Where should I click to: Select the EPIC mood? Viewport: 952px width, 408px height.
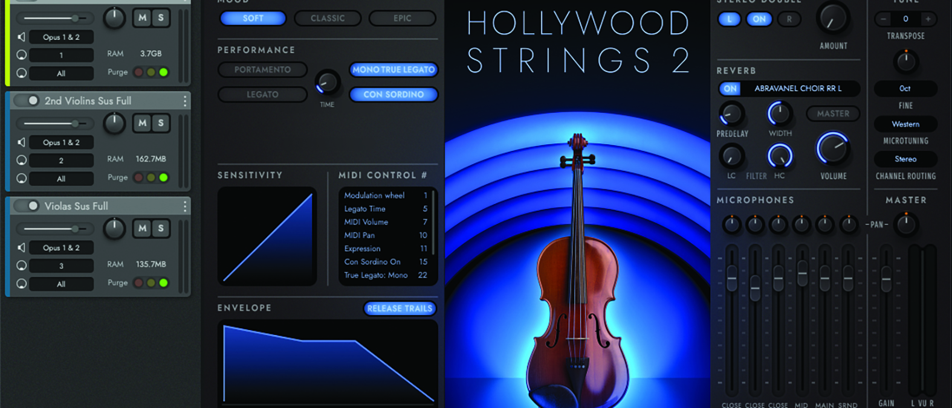point(403,19)
